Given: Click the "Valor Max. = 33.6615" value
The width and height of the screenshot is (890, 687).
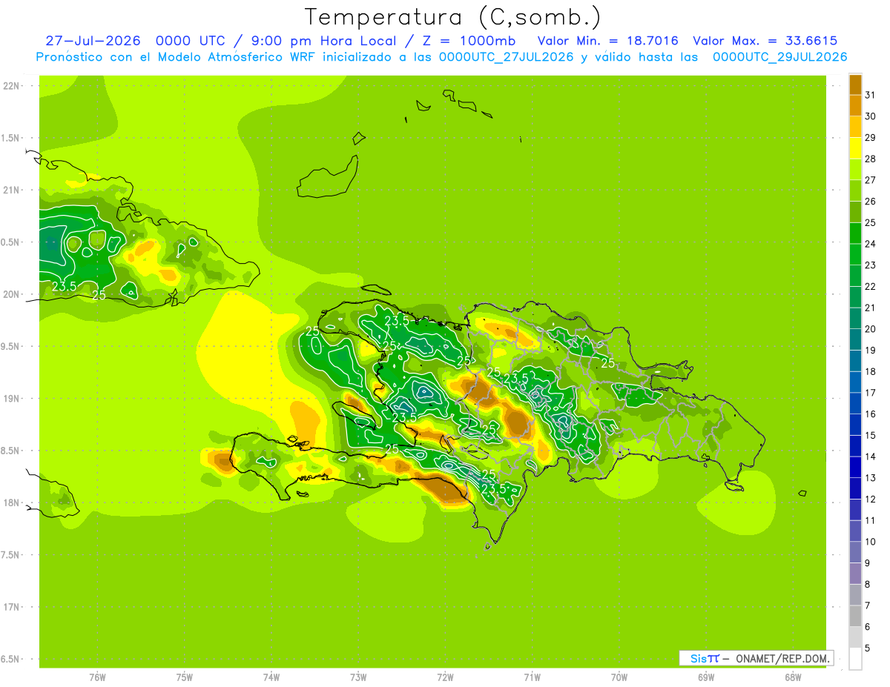Looking at the screenshot, I should (765, 41).
